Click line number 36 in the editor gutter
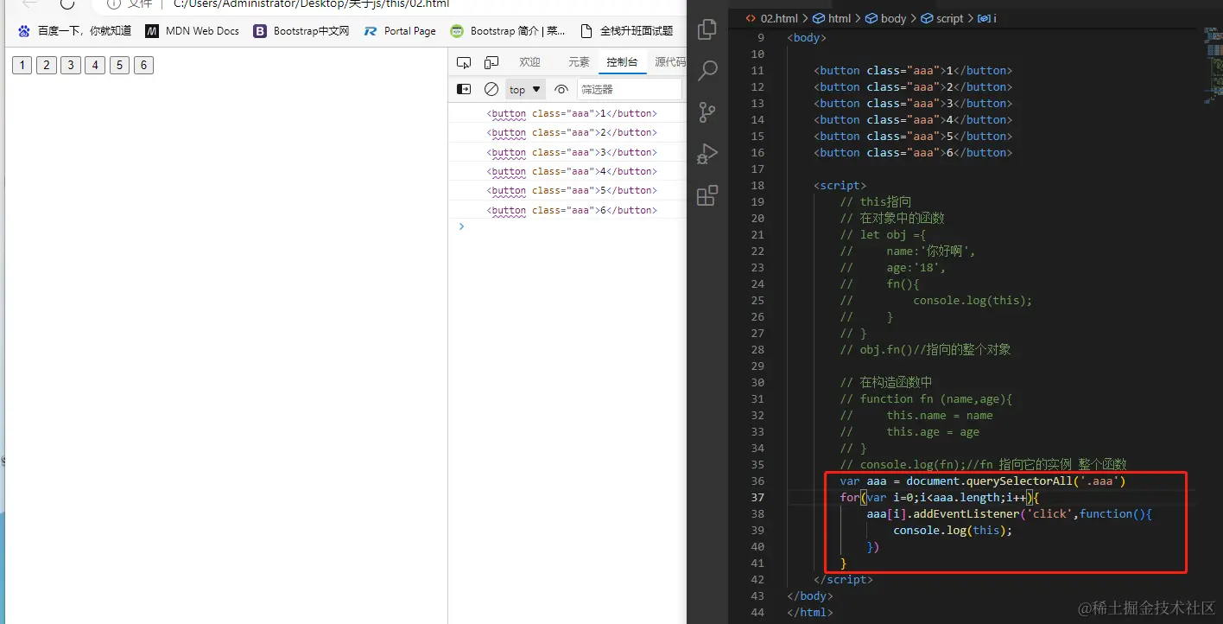 coord(757,481)
